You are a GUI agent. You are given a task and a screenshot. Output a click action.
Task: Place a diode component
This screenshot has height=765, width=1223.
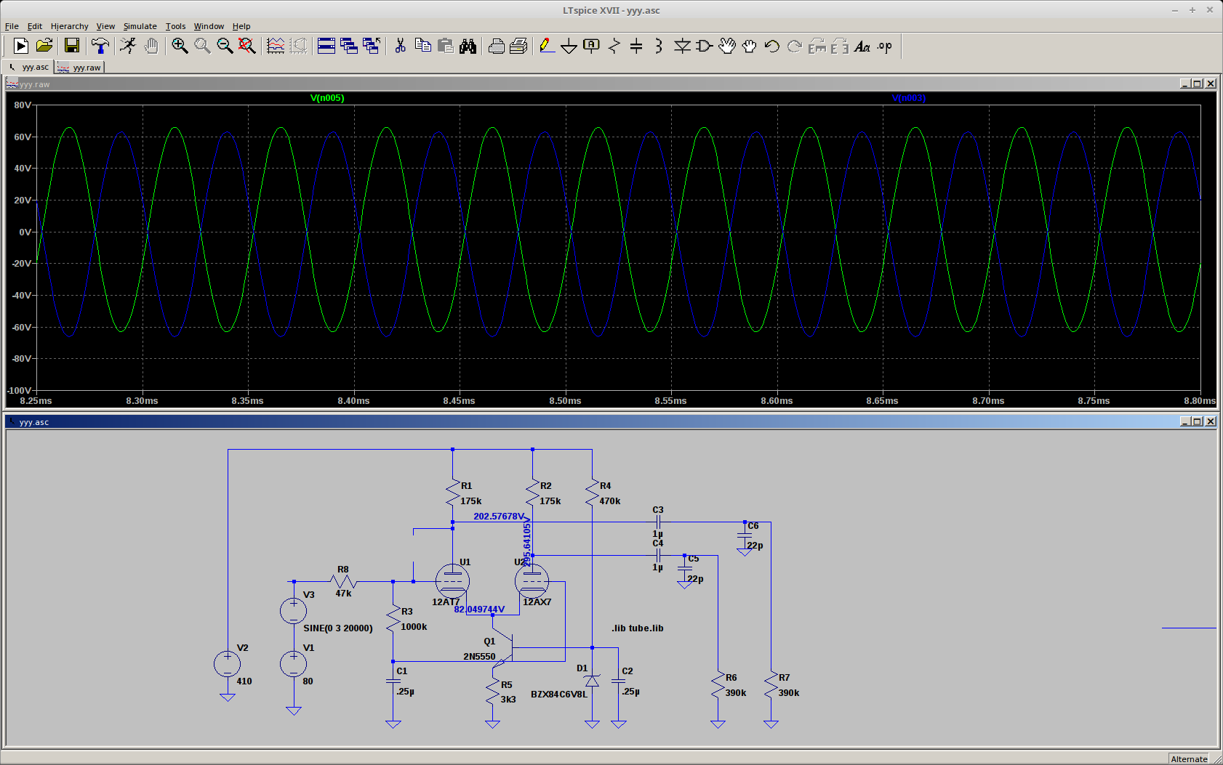click(682, 46)
